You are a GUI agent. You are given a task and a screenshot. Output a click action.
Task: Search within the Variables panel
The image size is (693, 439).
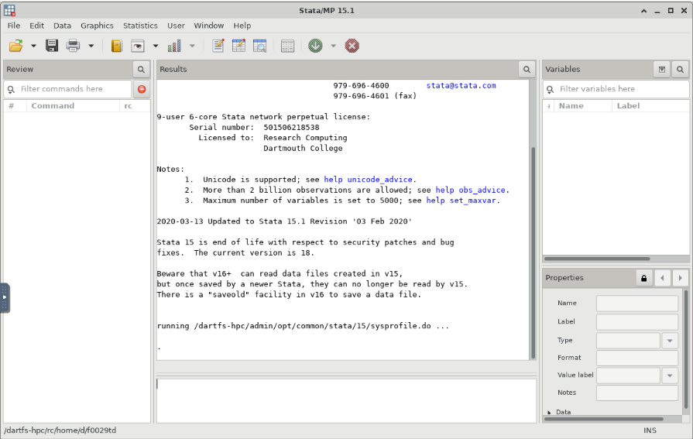click(x=680, y=70)
